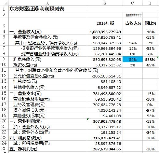Select the 投资银行业务手续费净收入(元) cell
Screen dimensions: 159x153
click(x=48, y=49)
